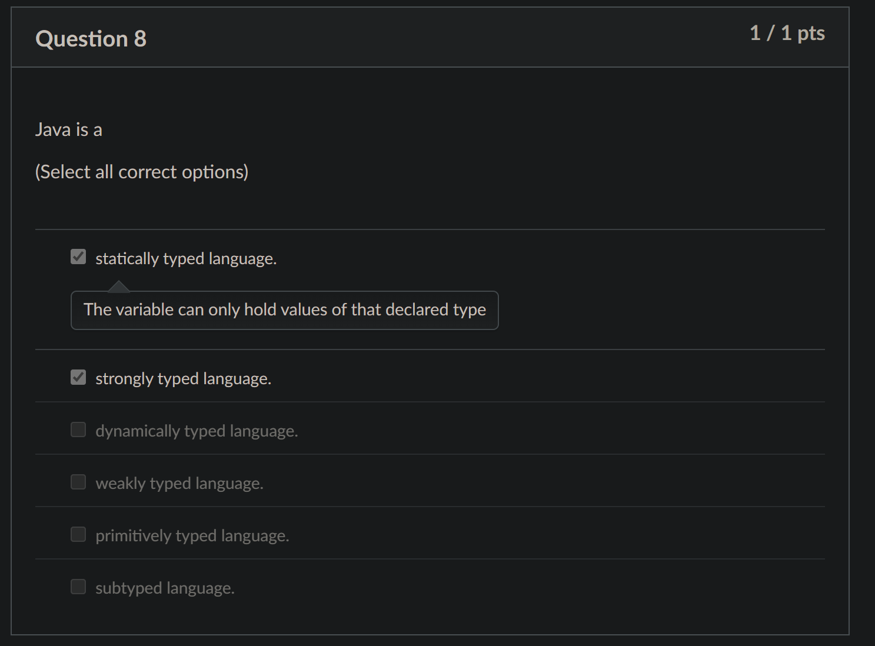Click the divider line above the first answer
This screenshot has width=875, height=646.
tap(430, 229)
